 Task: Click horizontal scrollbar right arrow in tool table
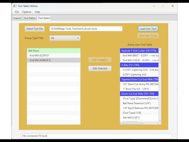pos(157,123)
